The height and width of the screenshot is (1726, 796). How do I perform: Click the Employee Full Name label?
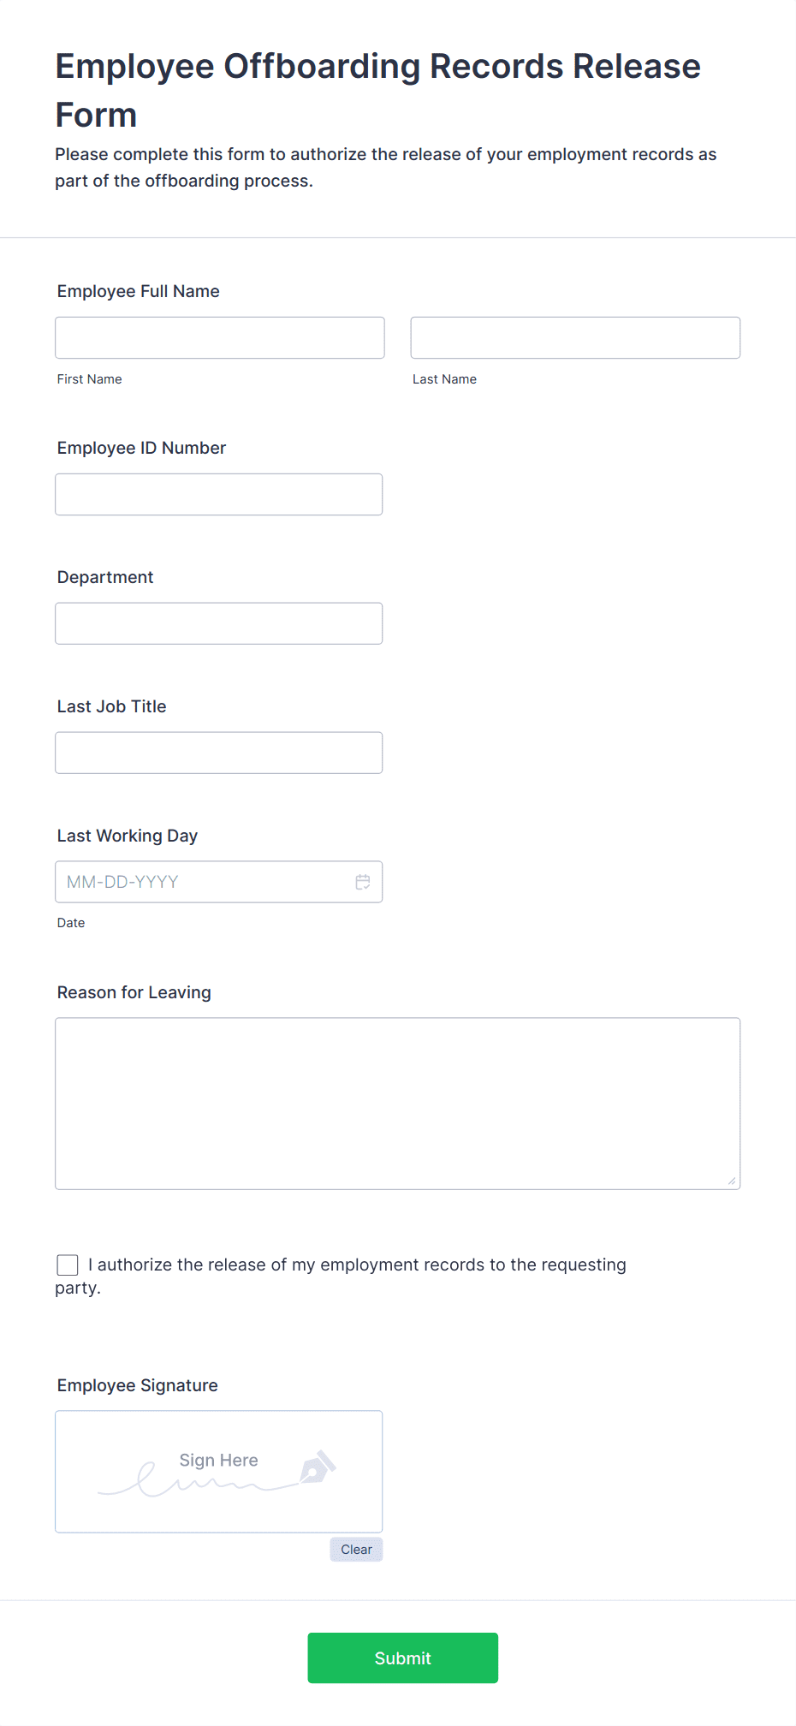pyautogui.click(x=139, y=291)
